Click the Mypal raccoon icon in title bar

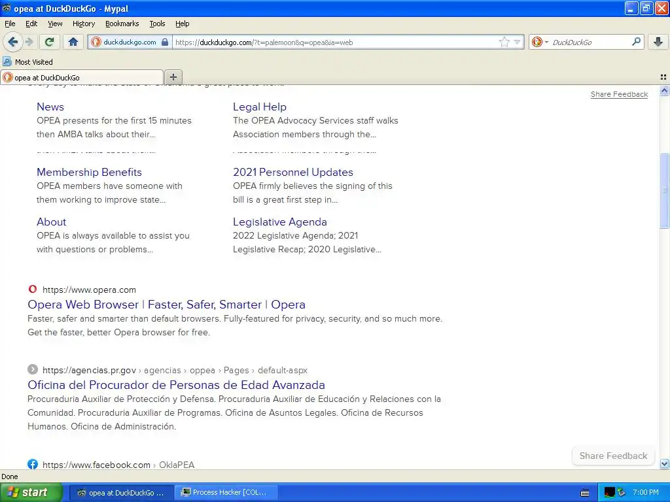(x=7, y=8)
